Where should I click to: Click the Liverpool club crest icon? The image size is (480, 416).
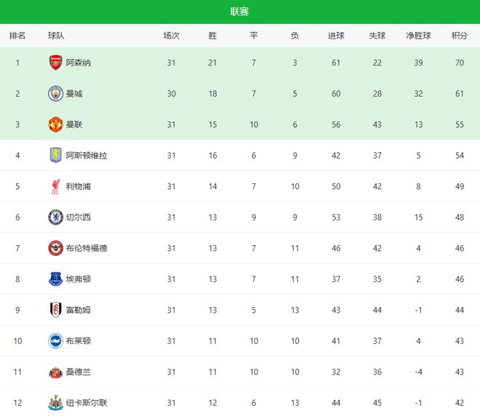point(55,187)
